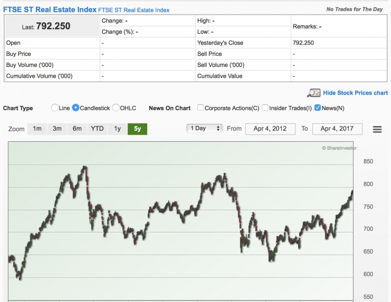The height and width of the screenshot is (302, 391).
Task: Select the OHLC chart type
Action: click(116, 108)
